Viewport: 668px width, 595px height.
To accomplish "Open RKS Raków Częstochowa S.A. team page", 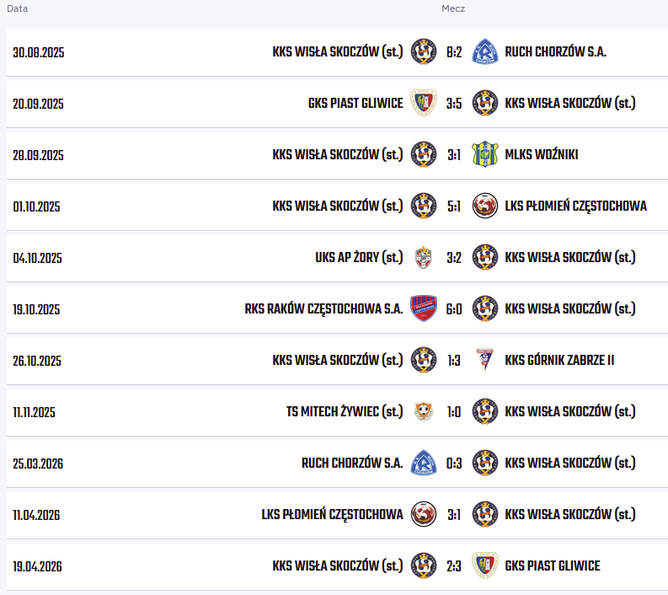I will [323, 309].
